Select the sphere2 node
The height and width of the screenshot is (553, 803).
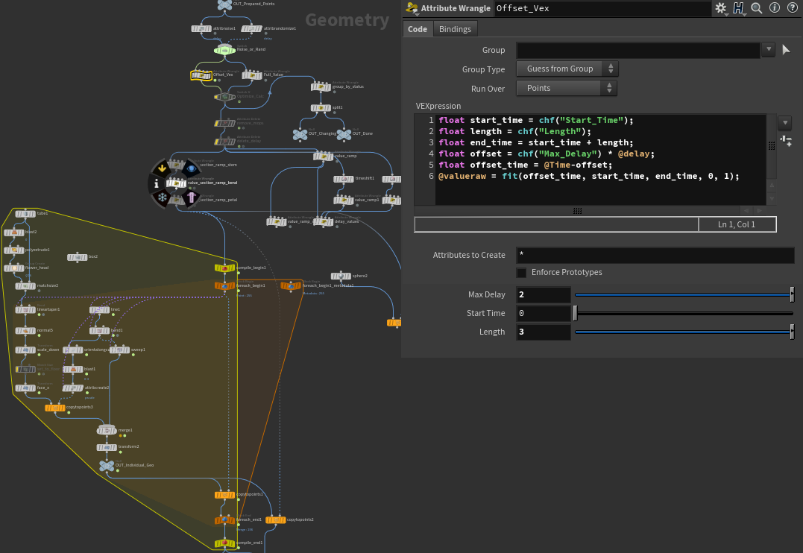(x=341, y=276)
